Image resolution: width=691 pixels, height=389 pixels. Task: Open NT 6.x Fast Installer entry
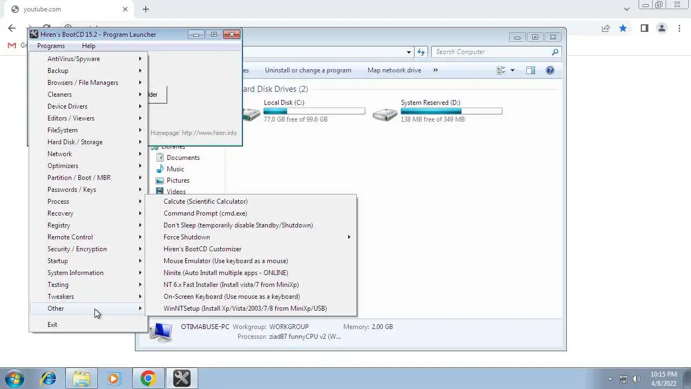coord(250,285)
